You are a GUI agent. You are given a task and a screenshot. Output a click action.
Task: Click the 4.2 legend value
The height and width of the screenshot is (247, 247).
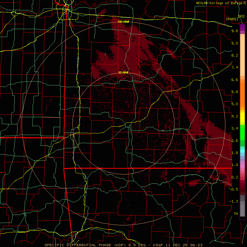pyautogui.click(x=235, y=116)
